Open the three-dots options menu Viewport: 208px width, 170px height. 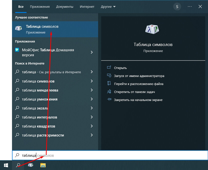coord(190,7)
